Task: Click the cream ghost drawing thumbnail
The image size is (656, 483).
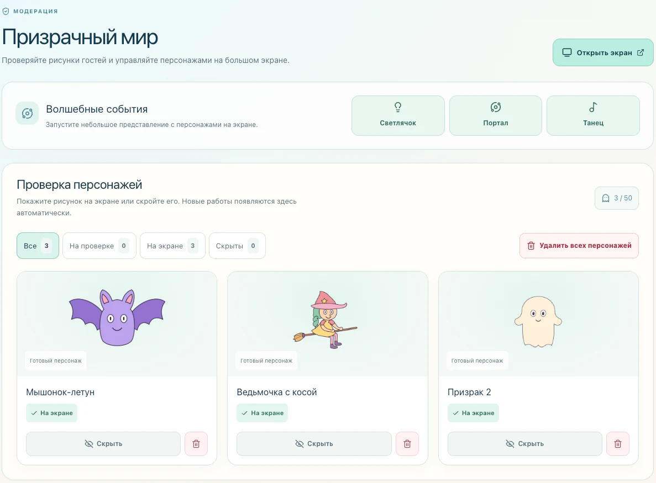Action: (x=538, y=322)
